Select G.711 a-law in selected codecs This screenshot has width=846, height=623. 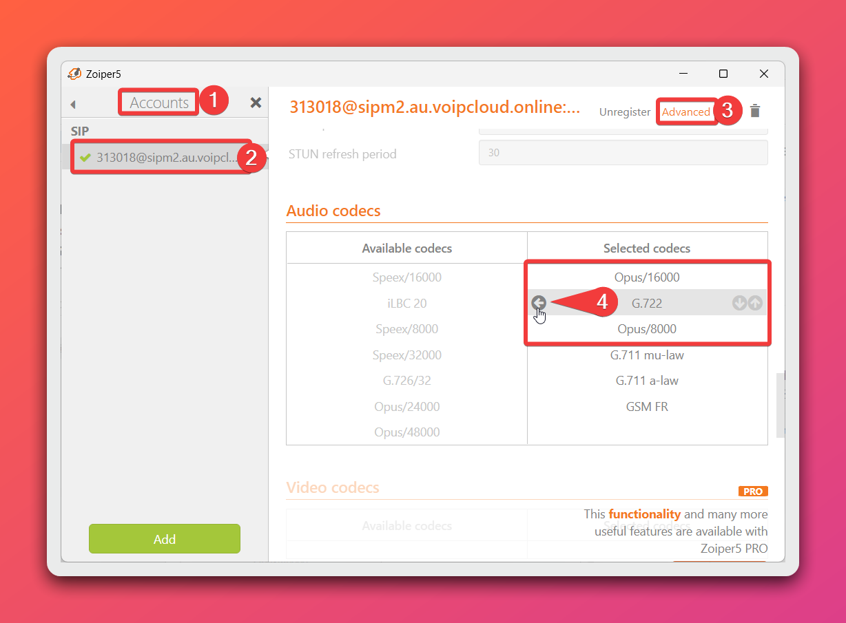[x=647, y=381]
